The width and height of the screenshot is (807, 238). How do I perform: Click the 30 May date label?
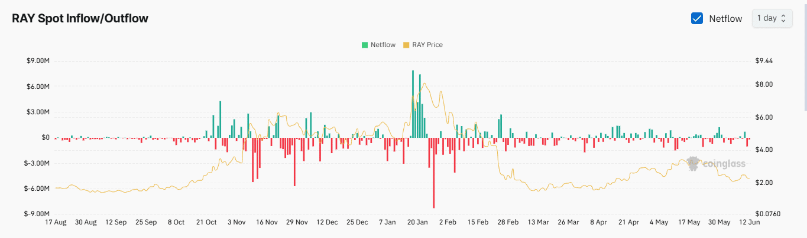(x=719, y=223)
